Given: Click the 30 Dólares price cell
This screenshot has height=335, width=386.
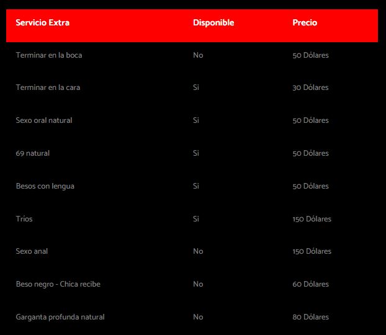Looking at the screenshot, I should (x=310, y=87).
